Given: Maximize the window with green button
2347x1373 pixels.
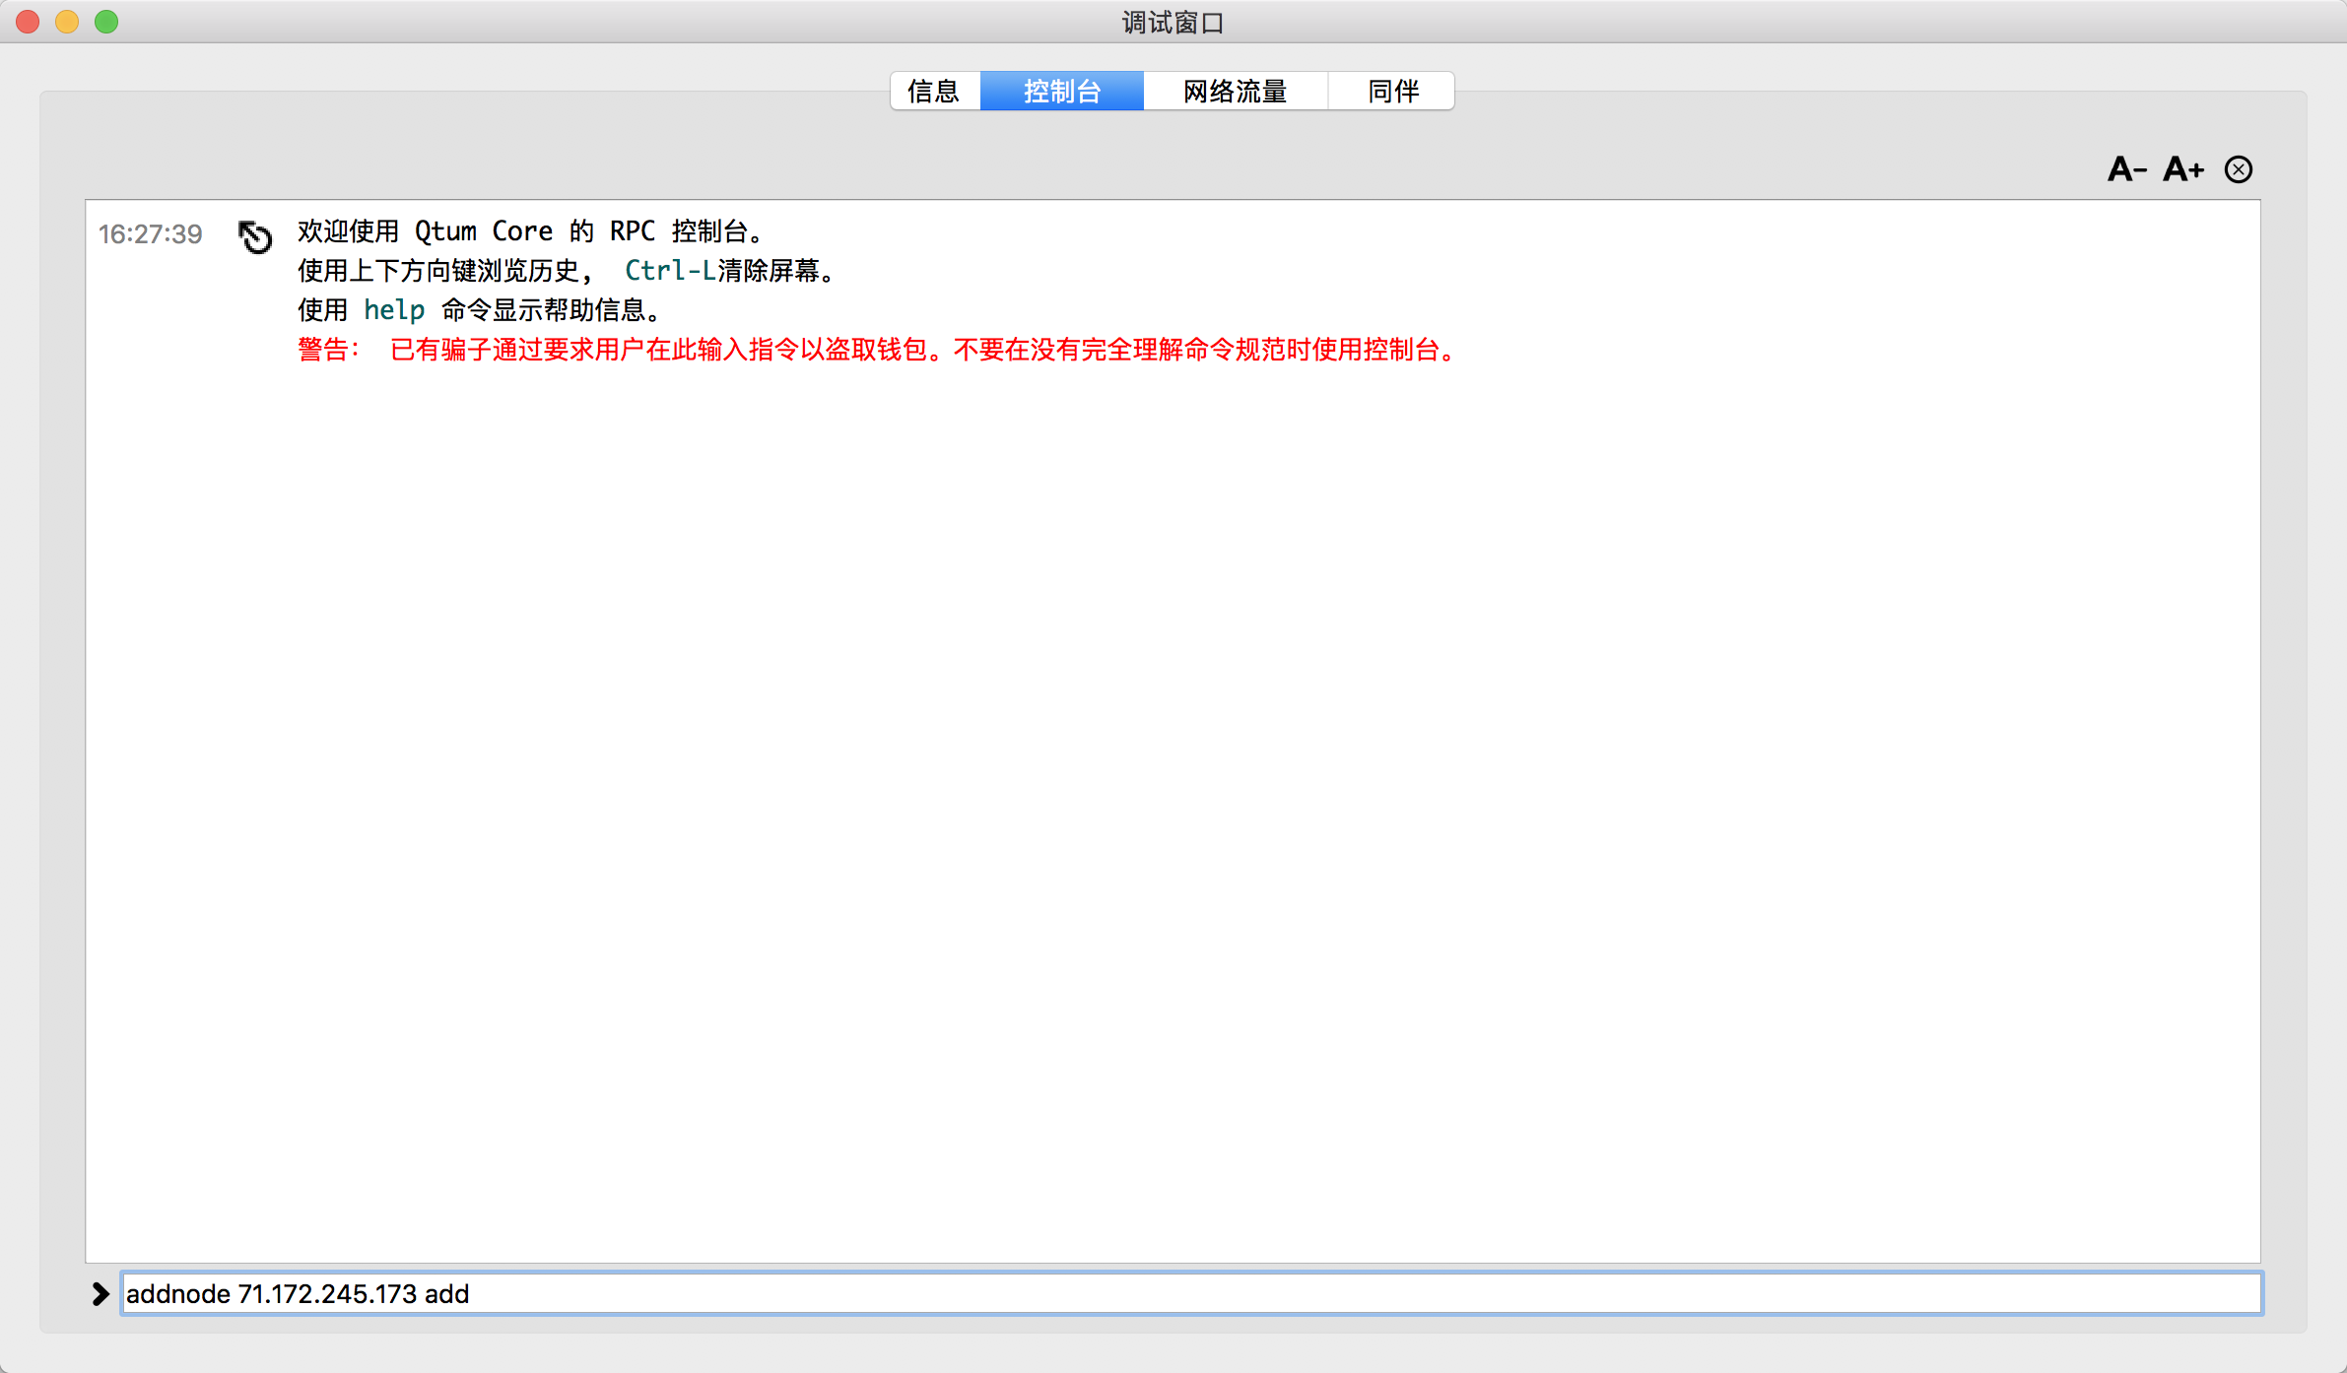Looking at the screenshot, I should point(106,22).
